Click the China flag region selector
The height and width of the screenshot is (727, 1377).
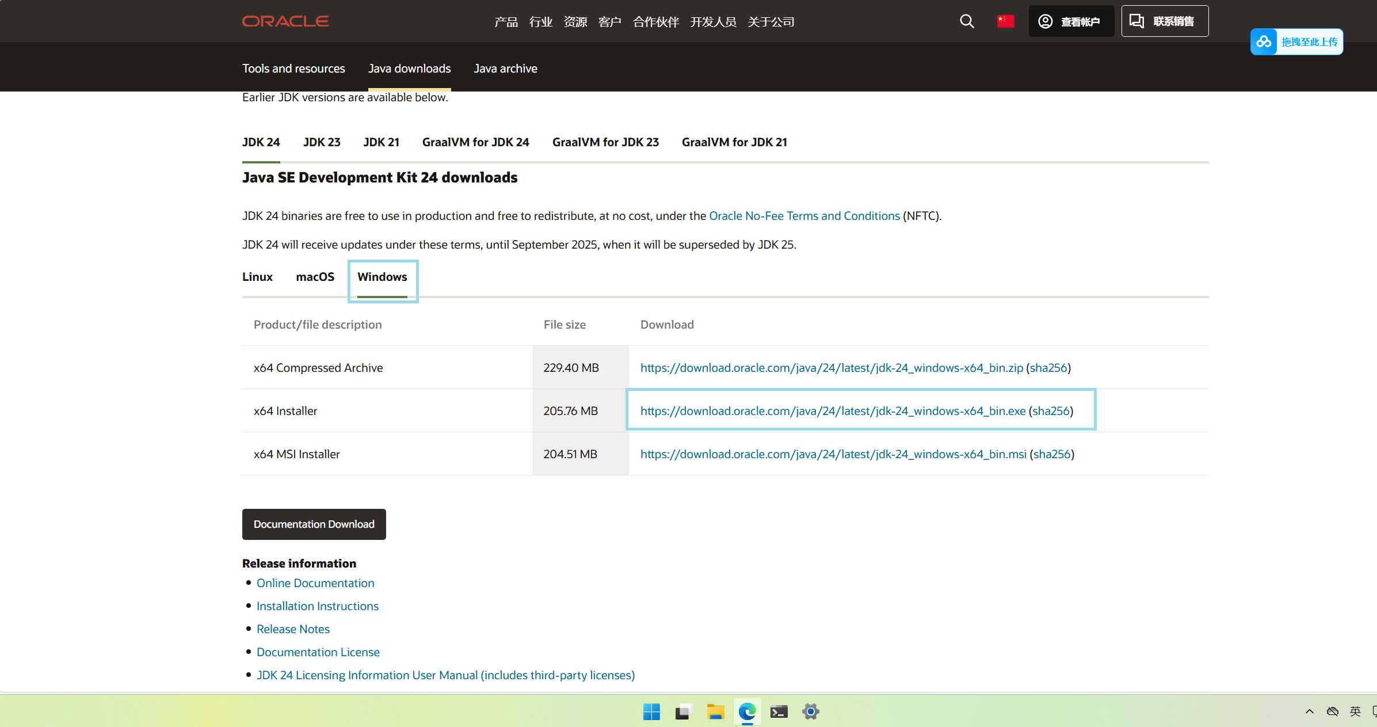click(x=1005, y=21)
